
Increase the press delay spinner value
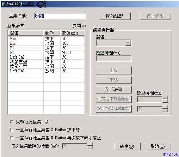[x=165, y=98]
